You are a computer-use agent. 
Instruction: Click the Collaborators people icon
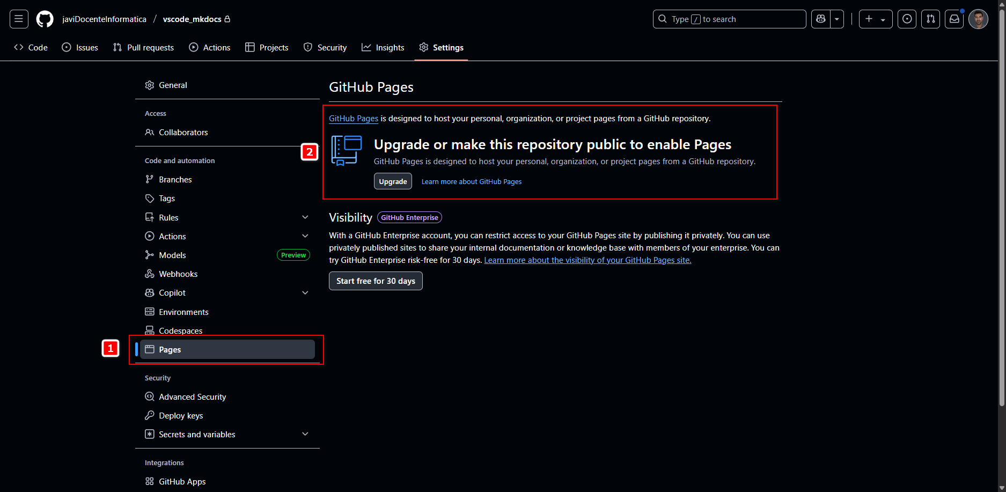150,133
